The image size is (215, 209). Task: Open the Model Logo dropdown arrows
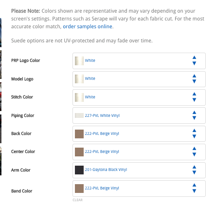point(194,79)
